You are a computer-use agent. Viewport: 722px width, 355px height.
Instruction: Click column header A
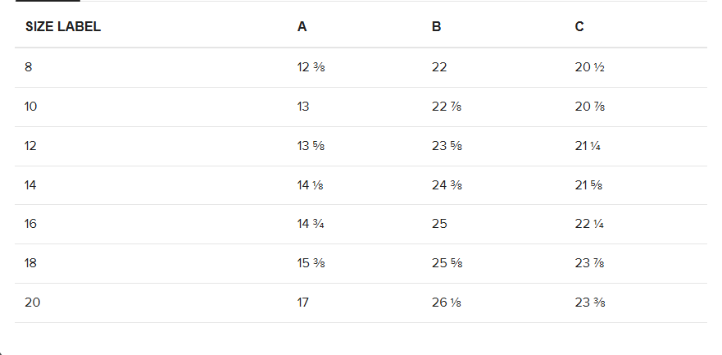302,27
